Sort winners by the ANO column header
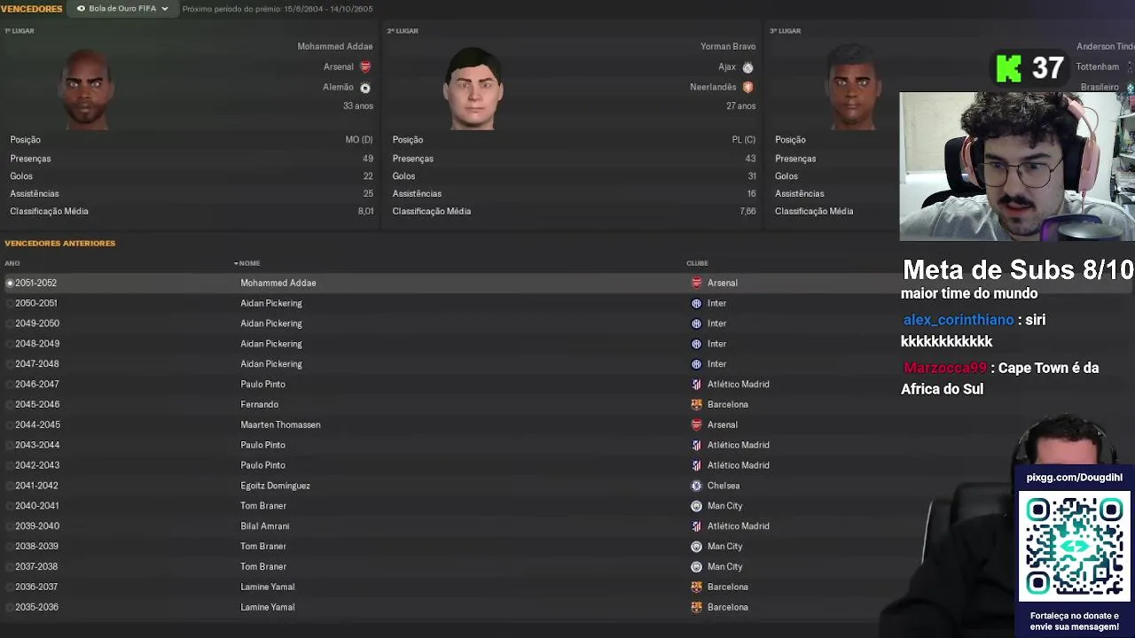 click(12, 263)
